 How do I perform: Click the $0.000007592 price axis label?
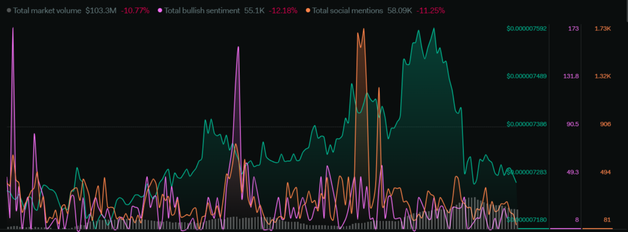point(527,29)
